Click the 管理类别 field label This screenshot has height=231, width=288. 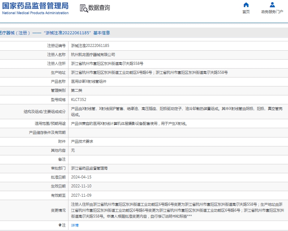[58, 91]
